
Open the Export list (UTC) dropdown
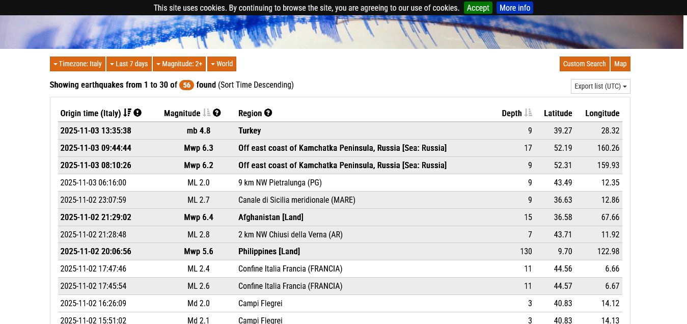[600, 86]
